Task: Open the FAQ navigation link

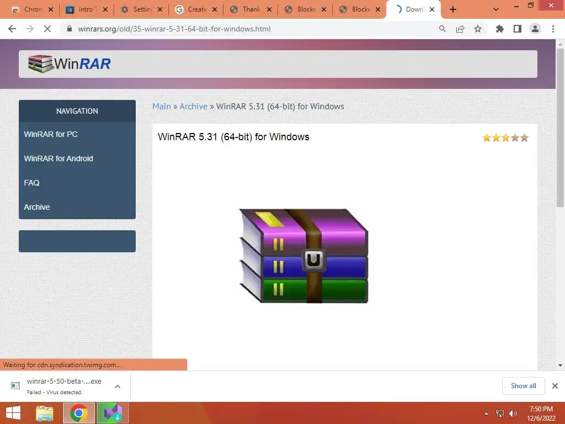Action: [31, 183]
